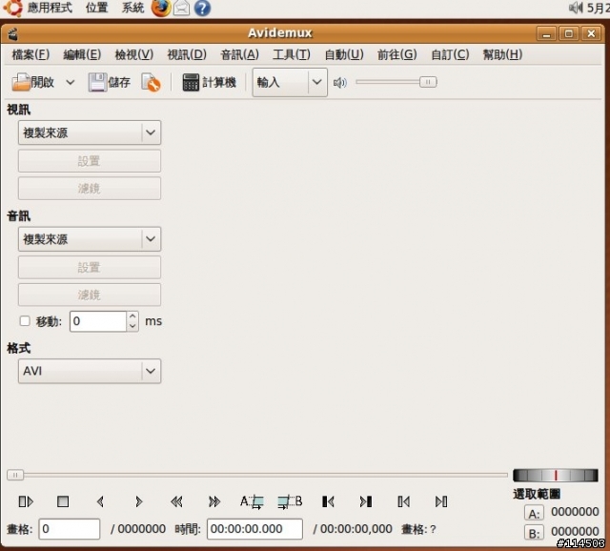610x551 pixels.
Task: Click the 音訊 設置 configure button
Action: [x=90, y=267]
